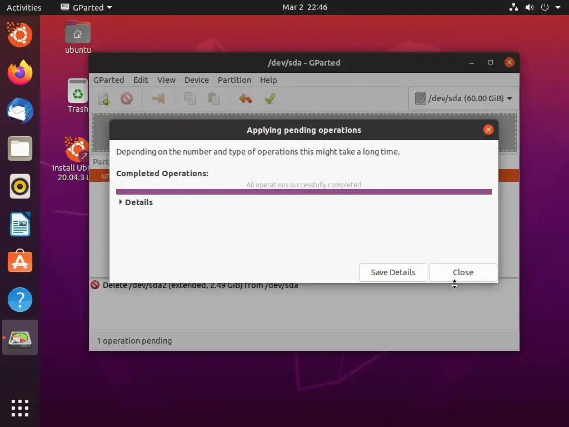Click the Undo last operation arrow icon
The height and width of the screenshot is (427, 569).
245,98
